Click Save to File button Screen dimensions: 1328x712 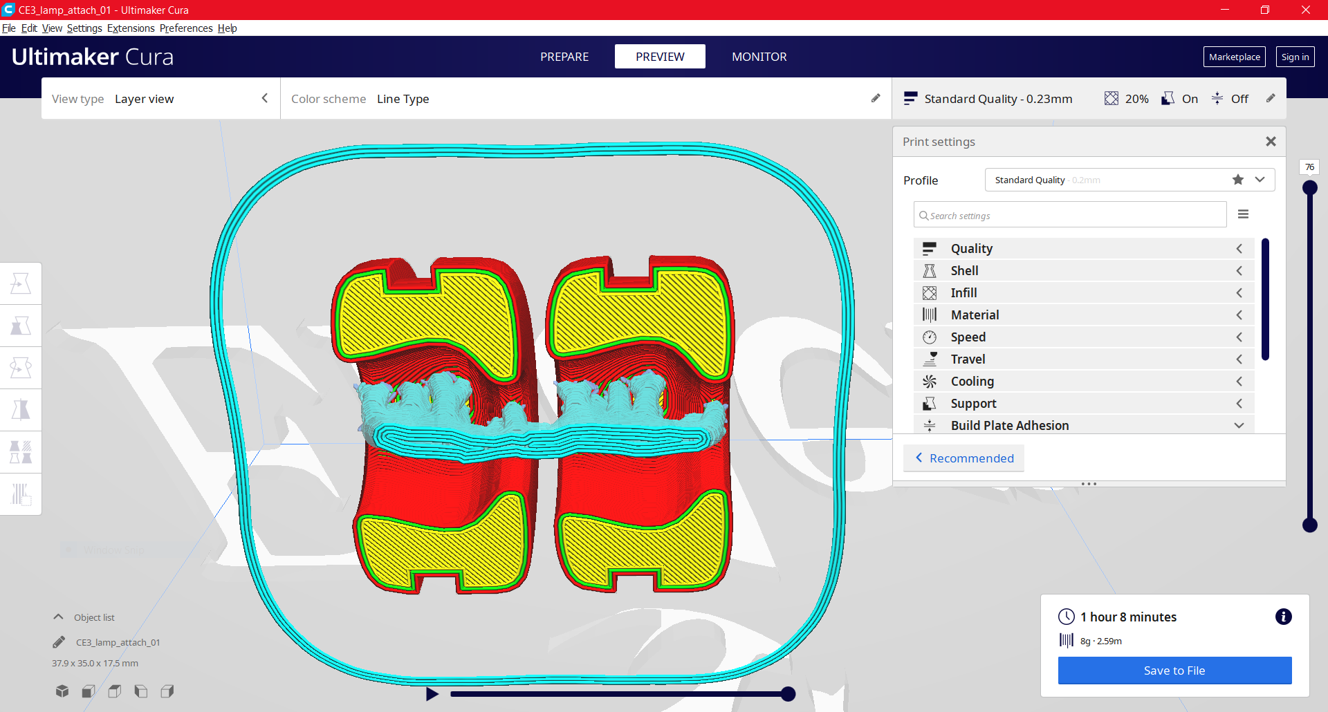point(1174,671)
